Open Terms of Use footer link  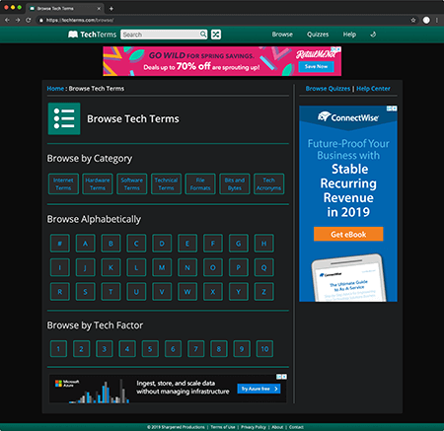(223, 427)
